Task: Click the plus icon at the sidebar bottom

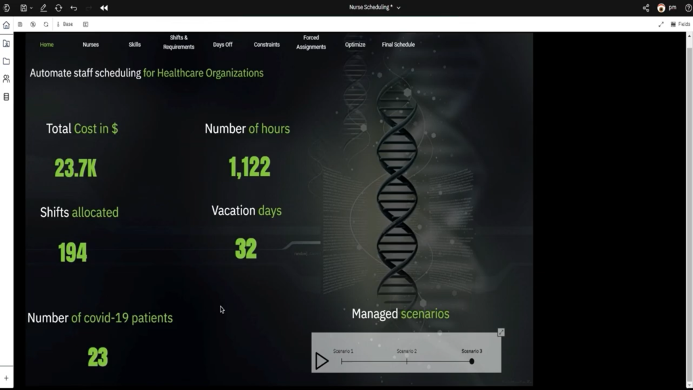Action: pyautogui.click(x=6, y=378)
